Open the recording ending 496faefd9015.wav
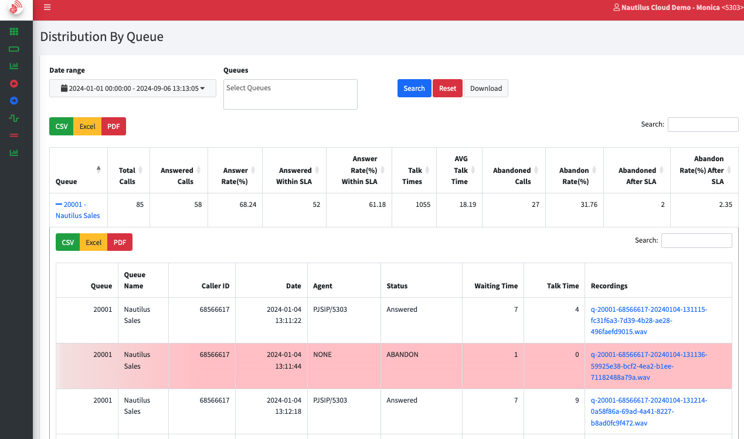The height and width of the screenshot is (439, 744). pyautogui.click(x=649, y=321)
